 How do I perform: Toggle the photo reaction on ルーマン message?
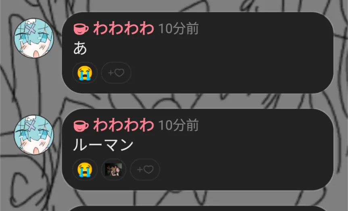114,169
